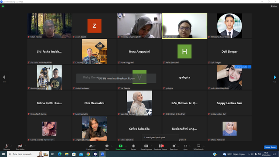
Task: Select Kristanto's tile with CAT picture
Action: (95, 51)
